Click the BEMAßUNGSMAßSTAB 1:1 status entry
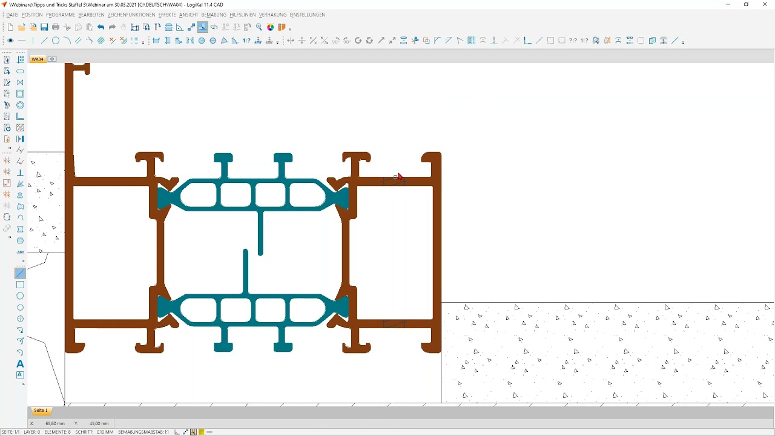This screenshot has height=436, width=775. (143, 432)
